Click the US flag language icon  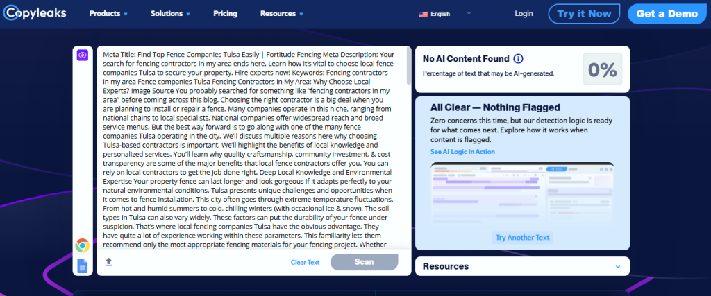(424, 14)
